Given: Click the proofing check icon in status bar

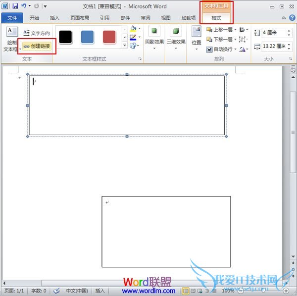Looking at the screenshot, I should click(x=56, y=291).
